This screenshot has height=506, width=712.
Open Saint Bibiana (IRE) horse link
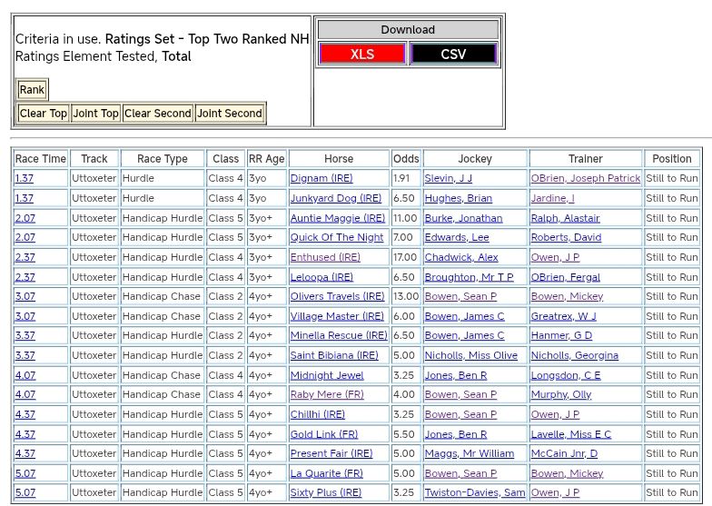point(333,355)
